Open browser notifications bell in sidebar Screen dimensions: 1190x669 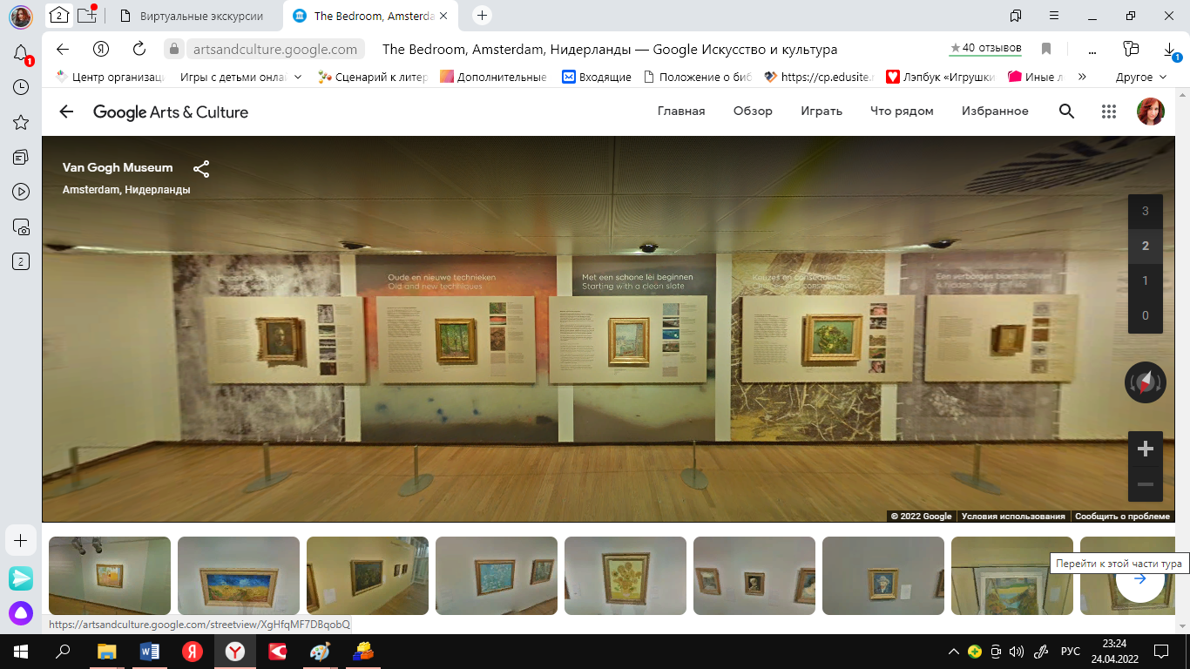(x=21, y=54)
